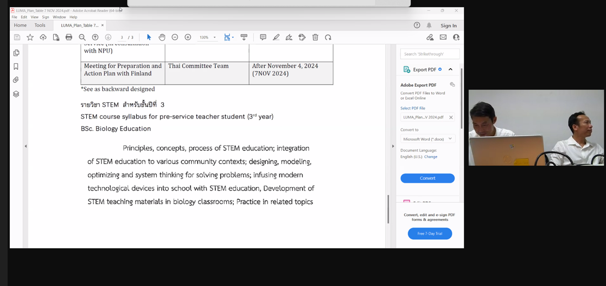Screen dimensions: 606x286
Task: Open the 130% zoom level dropdown
Action: tap(214, 37)
